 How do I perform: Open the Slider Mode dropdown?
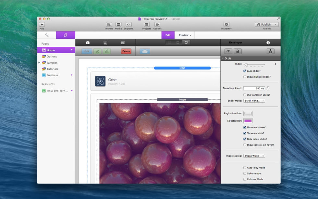coord(254,101)
